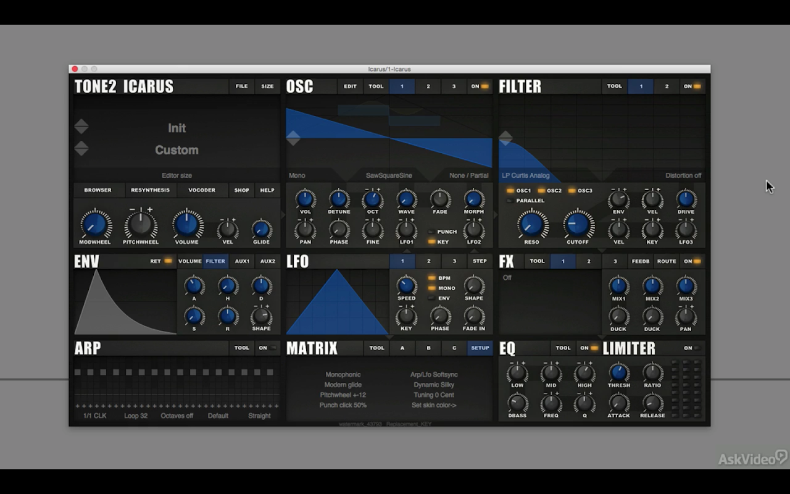790x494 pixels.
Task: Switch to oscillator tab 2
Action: point(428,86)
